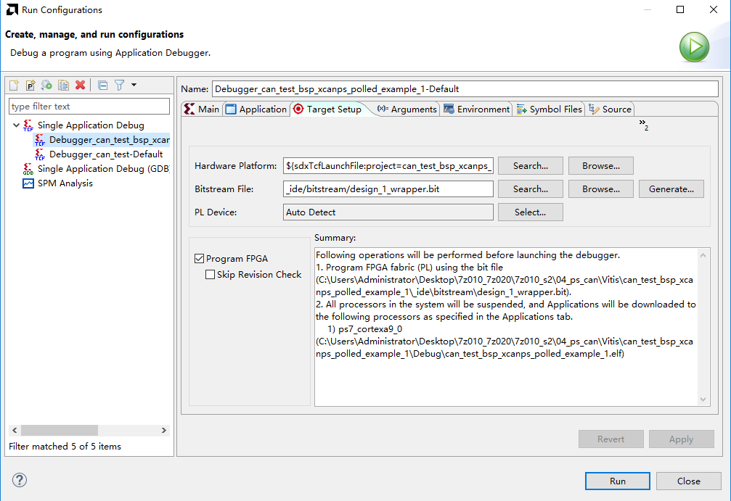This screenshot has width=731, height=501.
Task: Click Browse button for Hardware Platform
Action: coord(600,166)
